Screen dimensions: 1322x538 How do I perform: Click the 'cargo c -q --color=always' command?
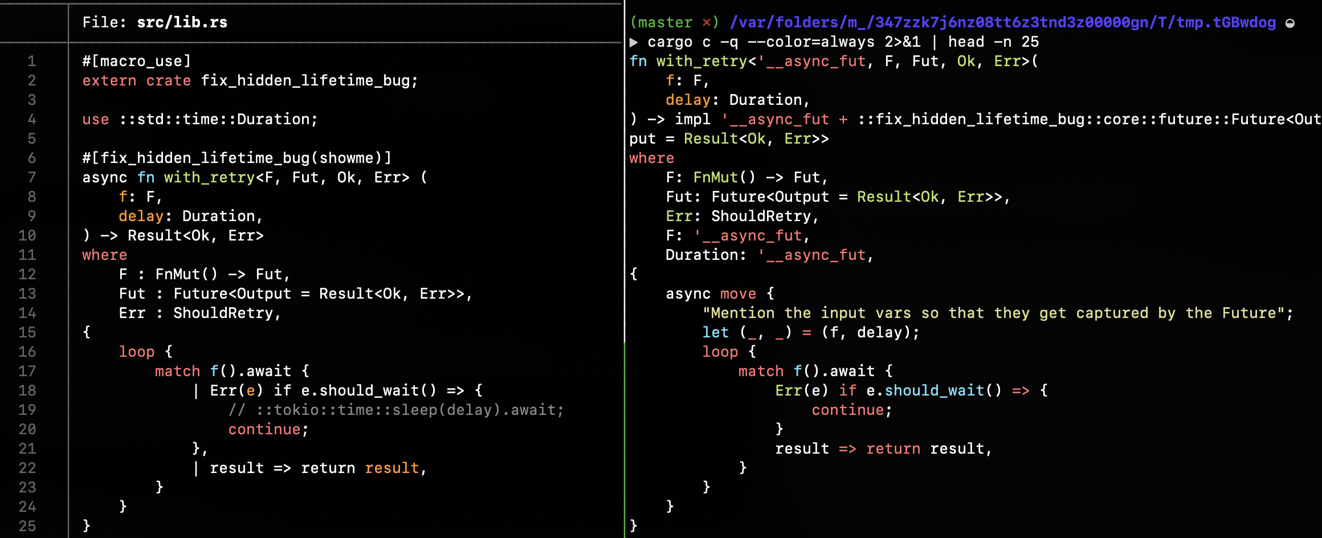[761, 42]
